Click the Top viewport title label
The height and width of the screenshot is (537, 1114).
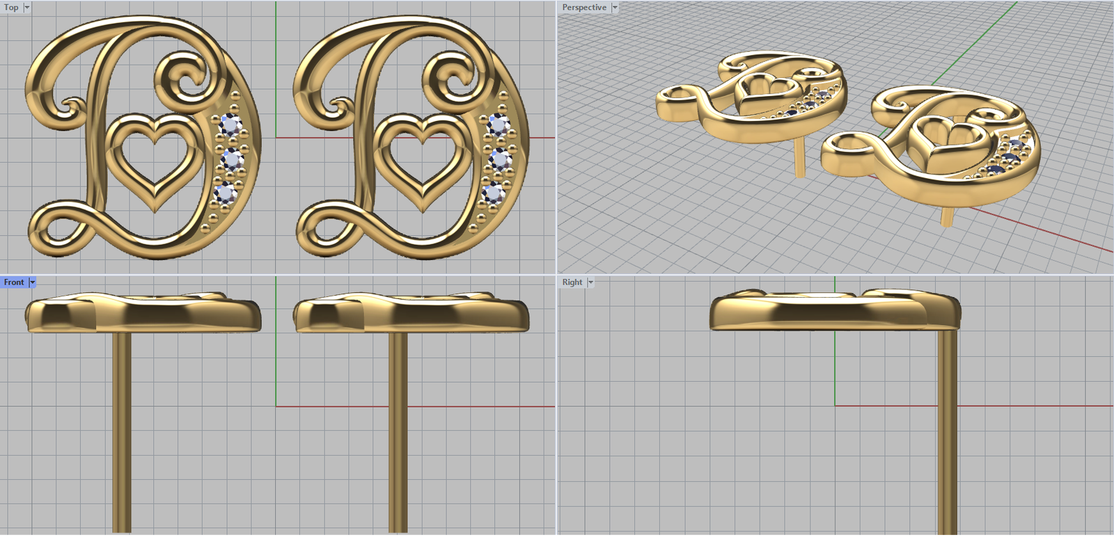pos(11,8)
